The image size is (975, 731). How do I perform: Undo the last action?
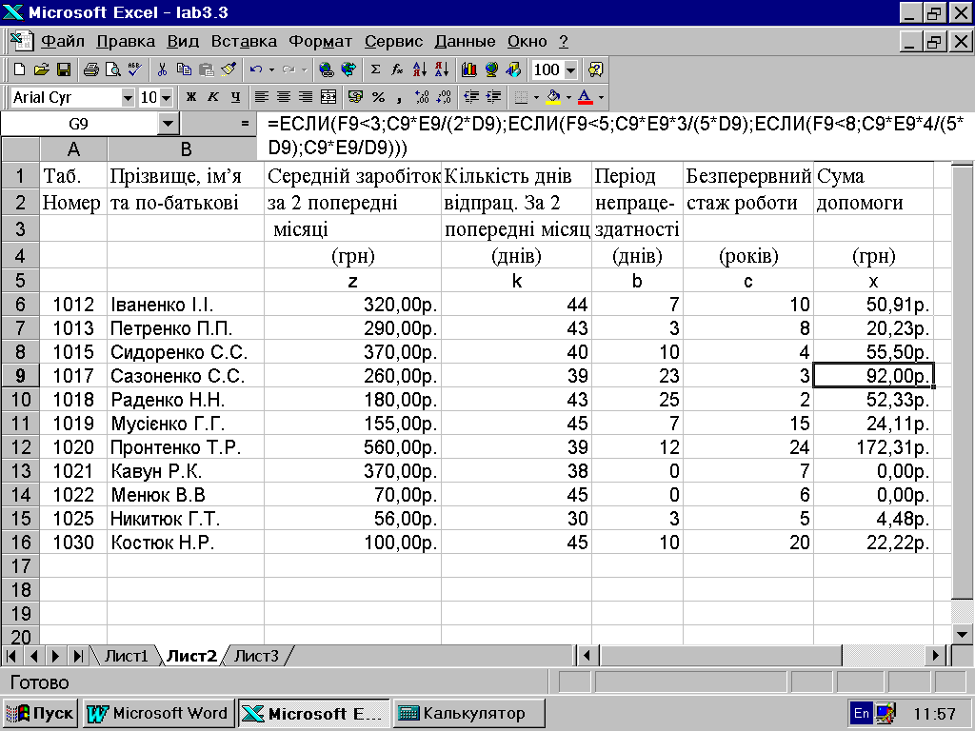[255, 69]
